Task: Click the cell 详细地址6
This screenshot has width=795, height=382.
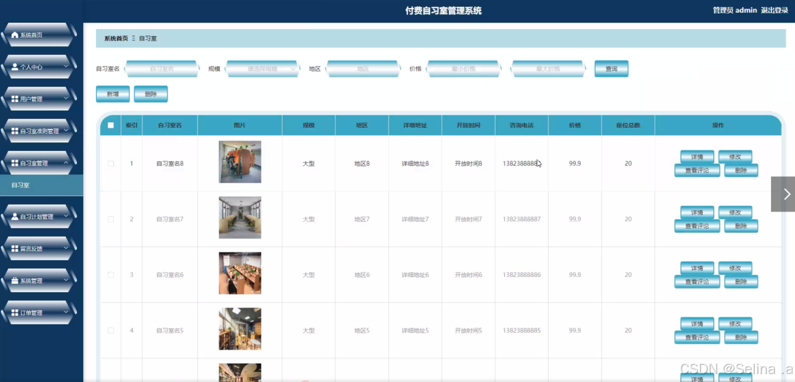Action: point(415,275)
